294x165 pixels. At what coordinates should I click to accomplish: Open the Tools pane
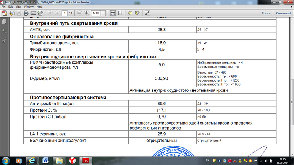point(266,13)
